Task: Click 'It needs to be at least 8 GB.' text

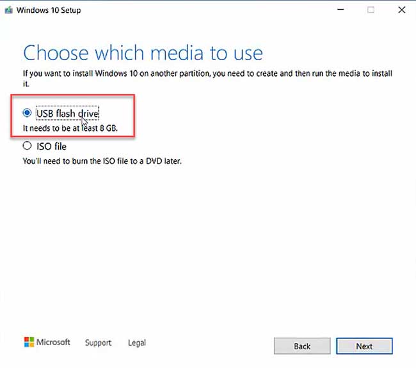Action: [70, 128]
